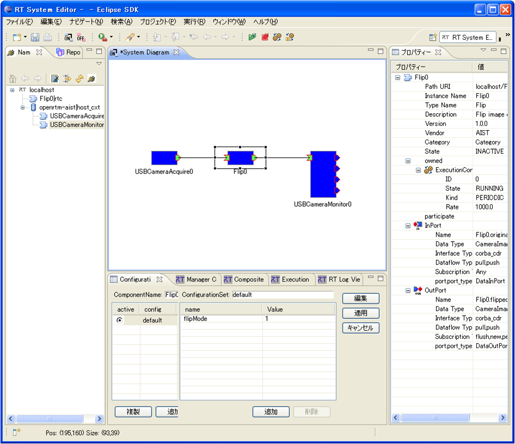The image size is (515, 444).
Task: Open the Name Service view menu triangle
Action: pos(99,64)
